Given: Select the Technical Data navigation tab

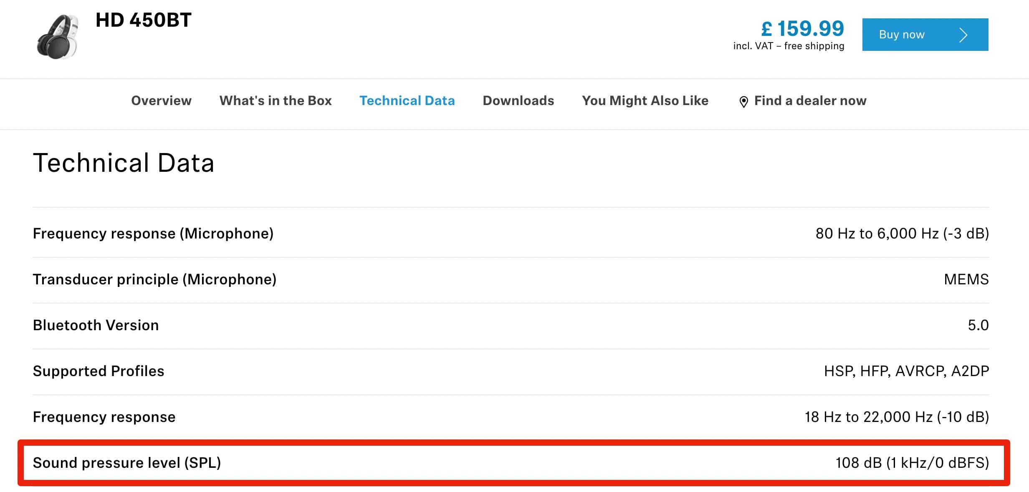Looking at the screenshot, I should [x=407, y=100].
